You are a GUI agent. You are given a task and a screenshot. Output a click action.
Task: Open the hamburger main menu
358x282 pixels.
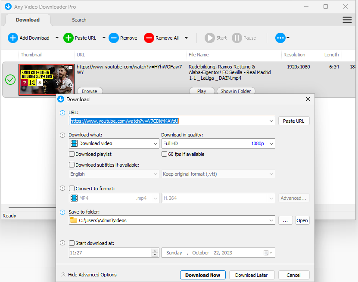[347, 20]
